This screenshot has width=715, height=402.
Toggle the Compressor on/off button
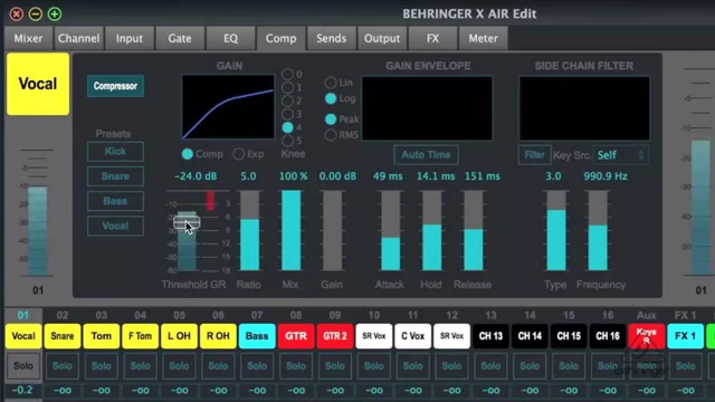pos(115,86)
